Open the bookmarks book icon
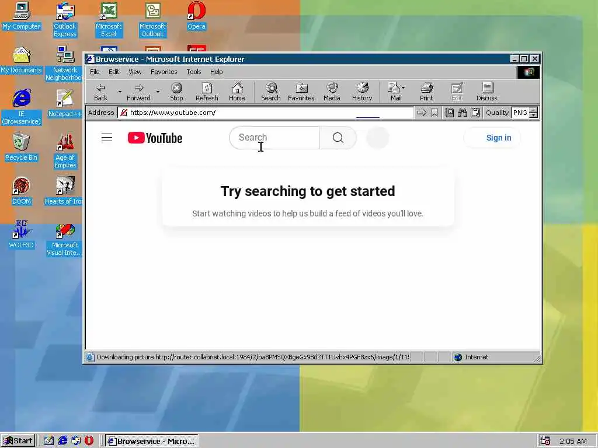This screenshot has width=598, height=448. click(450, 113)
